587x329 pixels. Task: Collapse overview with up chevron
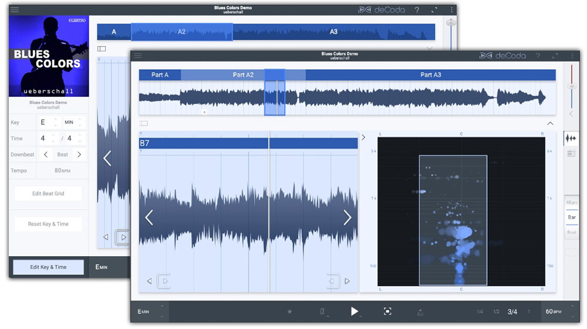coord(550,123)
